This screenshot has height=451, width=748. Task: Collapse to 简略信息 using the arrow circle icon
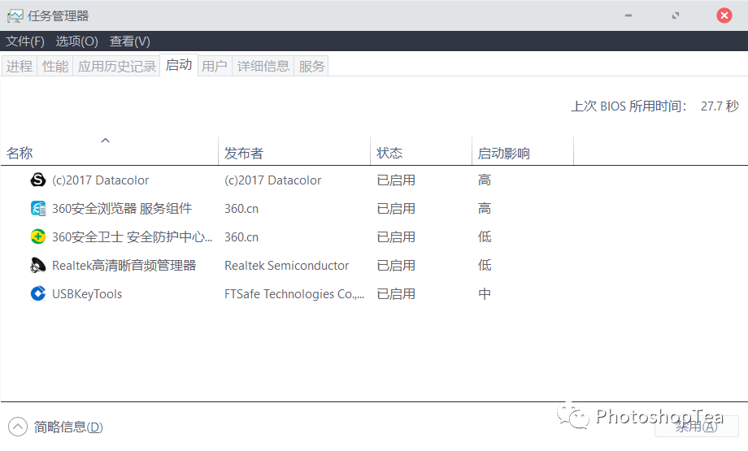click(x=18, y=427)
